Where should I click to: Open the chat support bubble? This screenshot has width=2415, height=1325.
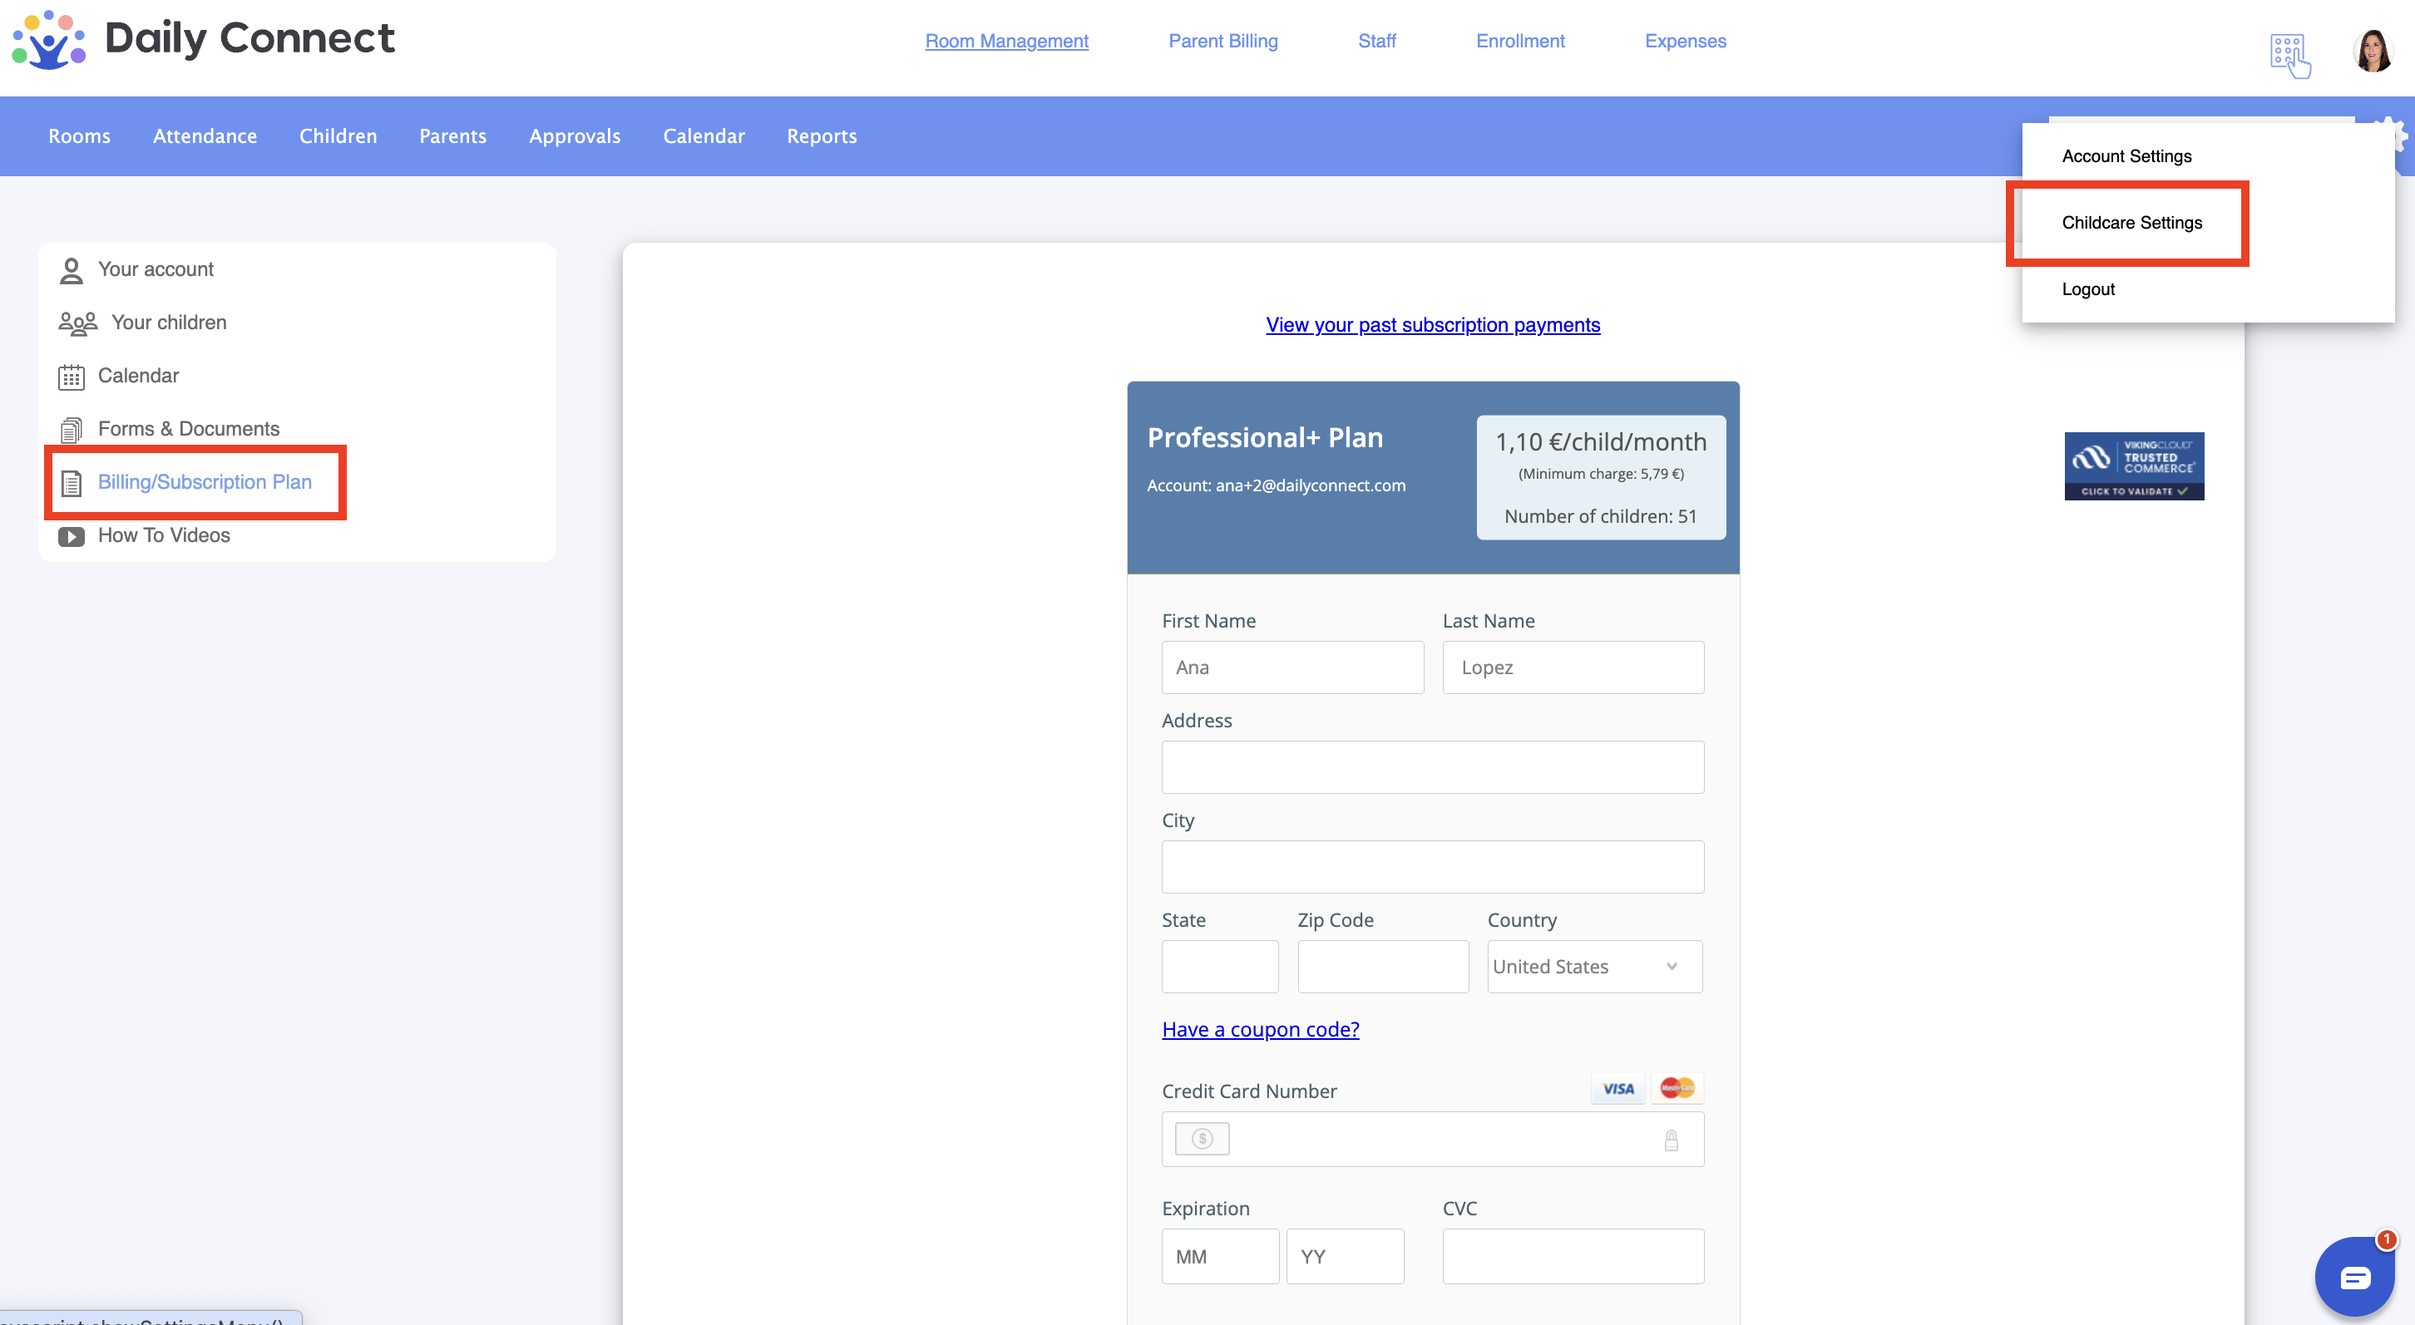coord(2354,1276)
